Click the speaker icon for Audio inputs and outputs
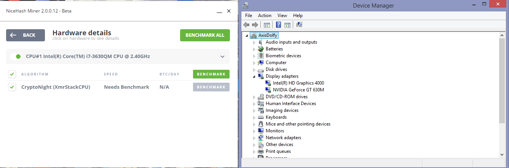The height and width of the screenshot is (168, 509). point(261,42)
